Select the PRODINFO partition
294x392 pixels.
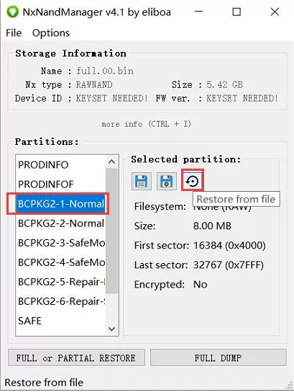coord(61,165)
